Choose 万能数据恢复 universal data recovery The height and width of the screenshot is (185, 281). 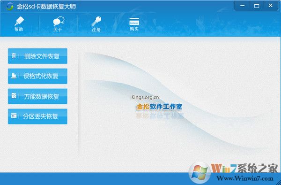point(37,96)
